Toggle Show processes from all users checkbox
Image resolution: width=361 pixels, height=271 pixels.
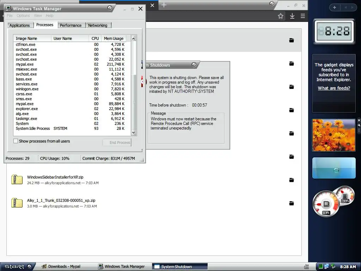(16, 141)
